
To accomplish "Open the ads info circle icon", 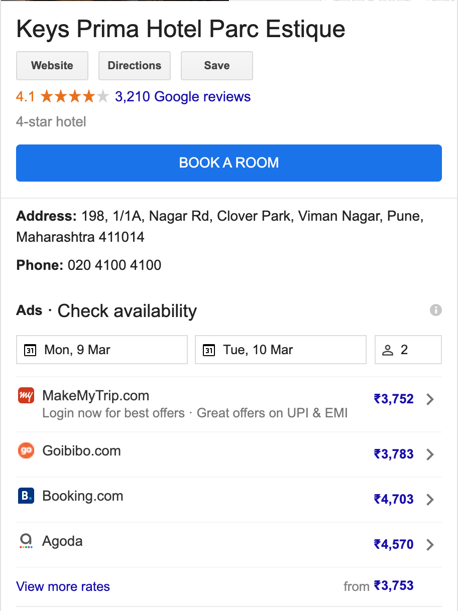I will click(x=436, y=310).
